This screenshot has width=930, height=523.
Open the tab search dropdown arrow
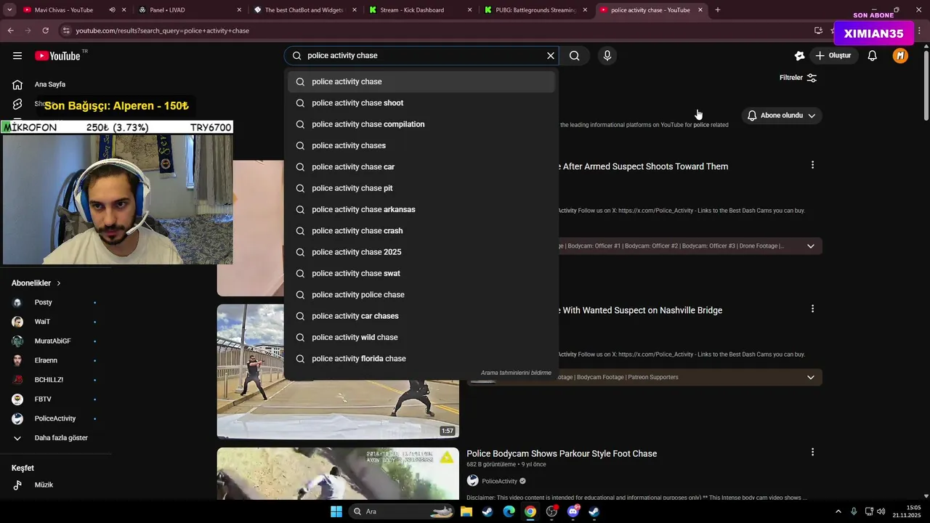coord(9,10)
